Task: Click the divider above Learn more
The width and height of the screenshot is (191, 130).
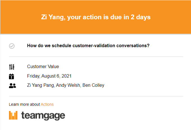Action: point(96,96)
